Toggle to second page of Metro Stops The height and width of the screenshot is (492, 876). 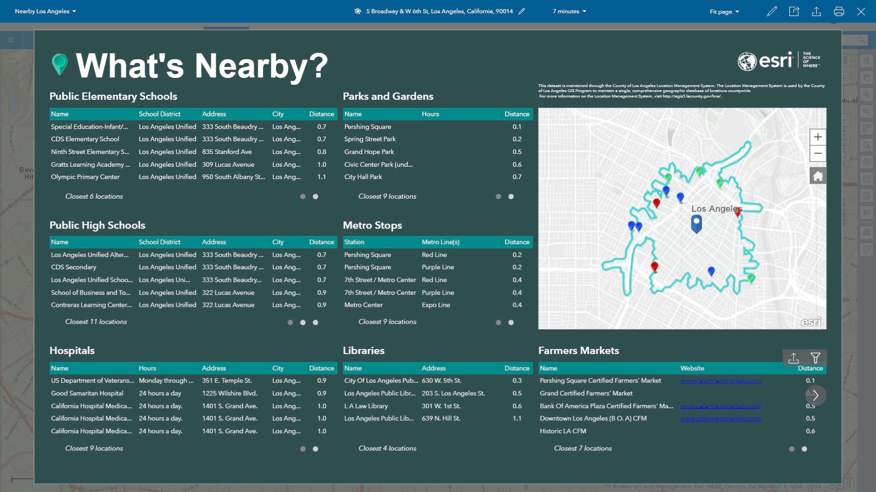(x=511, y=321)
